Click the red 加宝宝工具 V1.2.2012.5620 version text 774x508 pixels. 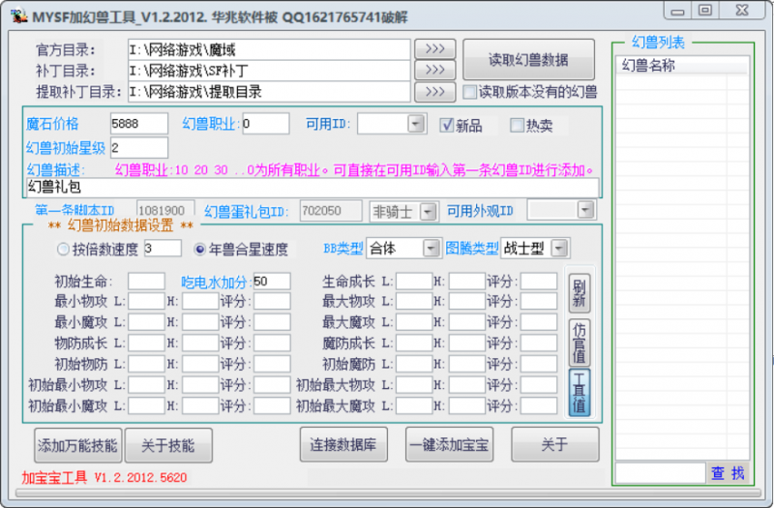tap(104, 477)
